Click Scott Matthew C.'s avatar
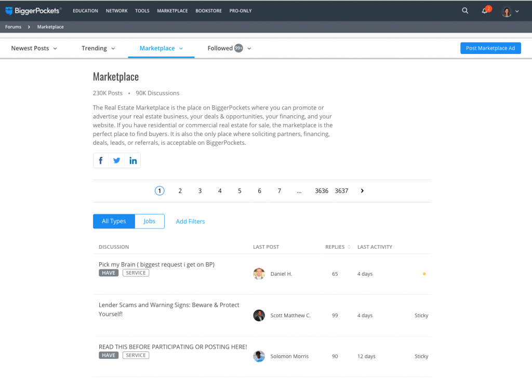 point(259,315)
